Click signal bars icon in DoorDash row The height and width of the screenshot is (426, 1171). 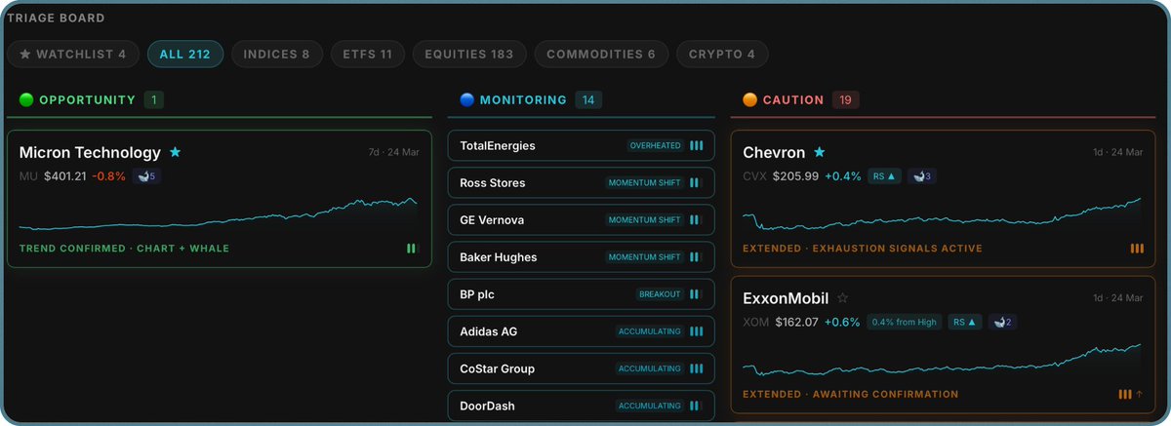(695, 406)
